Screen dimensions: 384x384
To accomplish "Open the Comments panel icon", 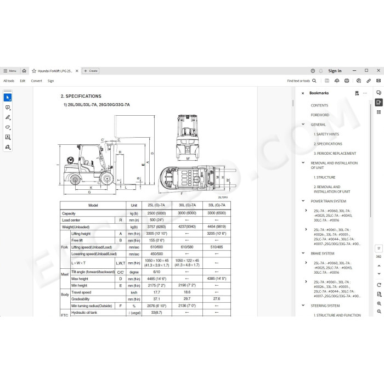I will [379, 93].
